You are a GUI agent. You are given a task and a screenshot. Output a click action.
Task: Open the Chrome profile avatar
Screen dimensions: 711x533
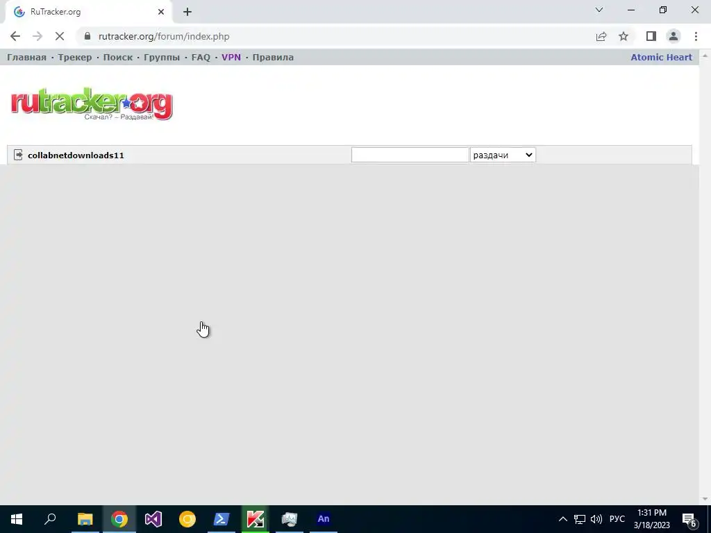674,36
